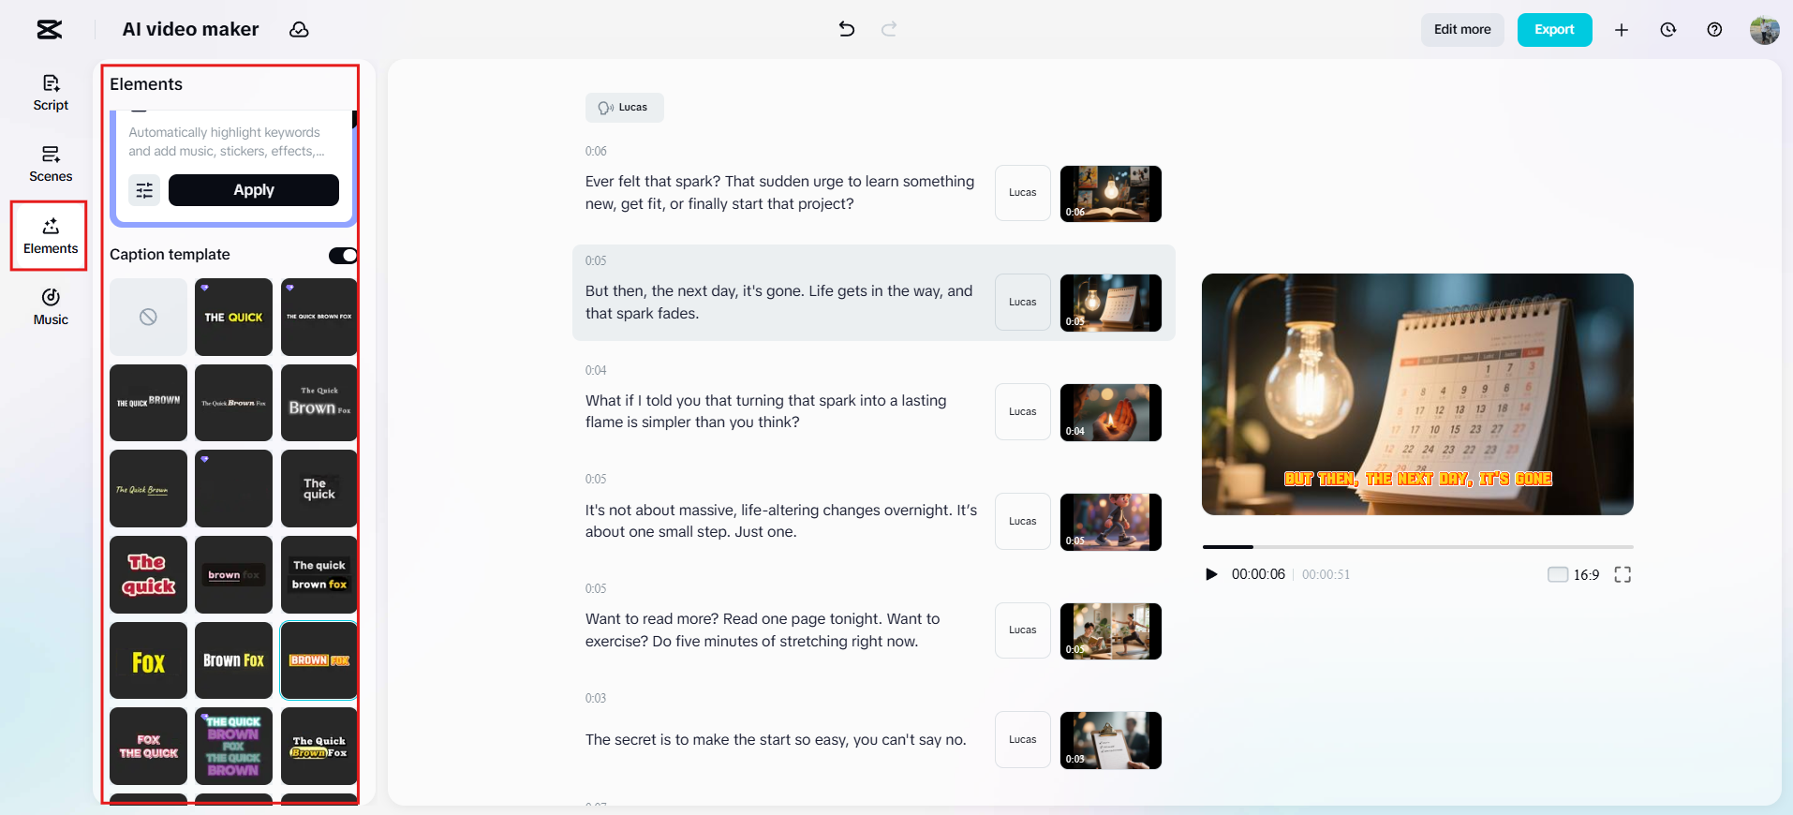Click the plus icon beside Export
The height and width of the screenshot is (815, 1793).
coord(1622,30)
